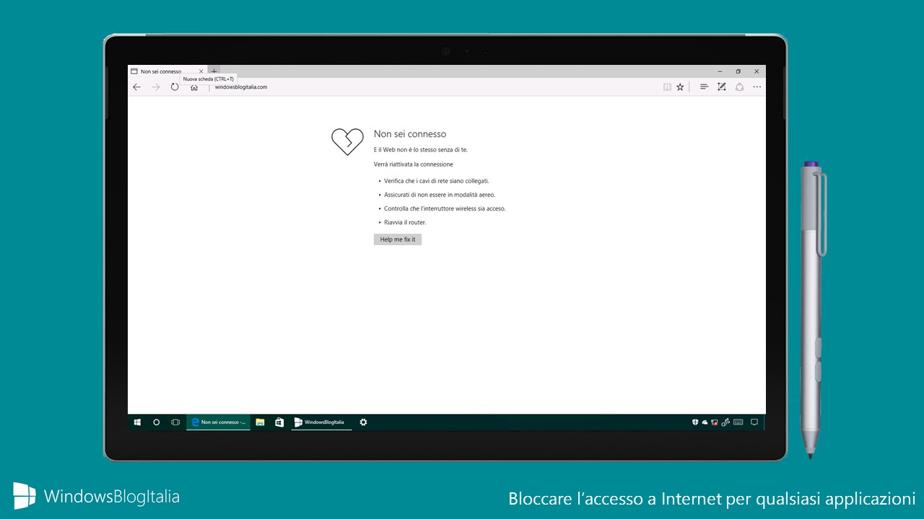Open Reading view book icon
Screen dimensions: 924x519
tap(667, 87)
